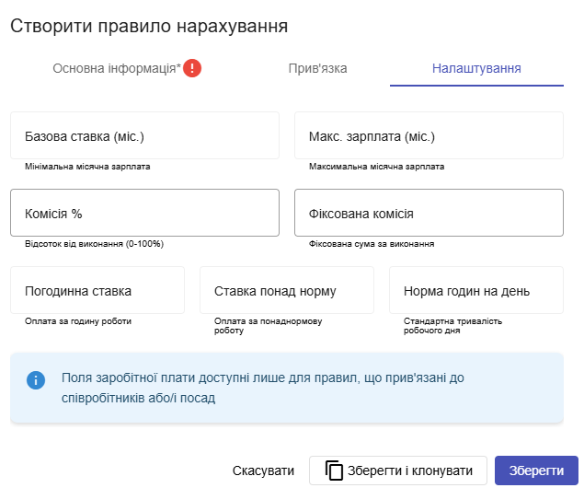Click the Ставка понад норму field

coord(287,291)
